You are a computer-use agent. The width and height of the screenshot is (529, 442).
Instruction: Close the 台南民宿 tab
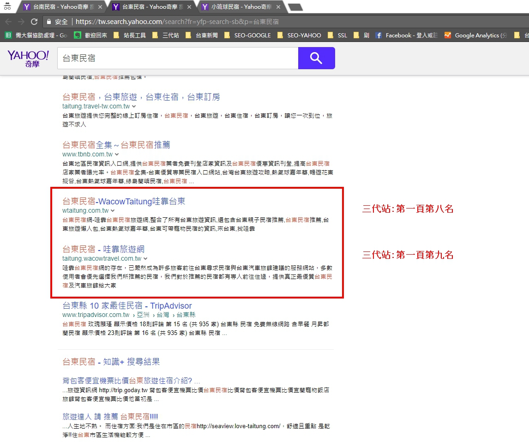100,7
